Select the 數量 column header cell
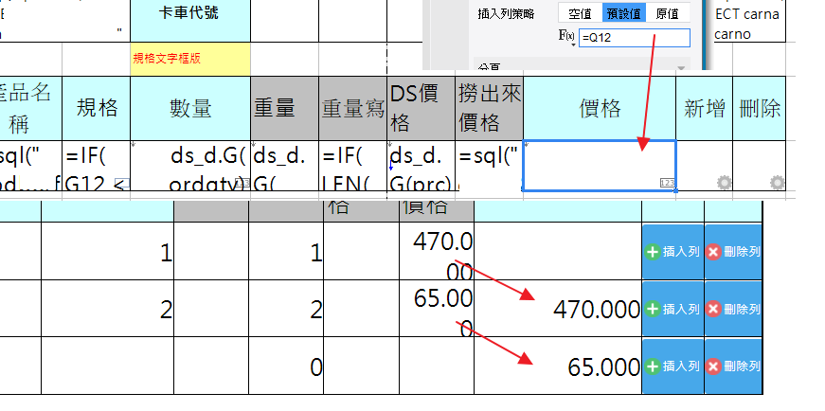 pyautogui.click(x=190, y=108)
